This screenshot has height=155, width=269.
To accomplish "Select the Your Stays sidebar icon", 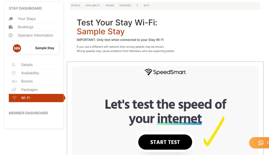I will point(11,19).
